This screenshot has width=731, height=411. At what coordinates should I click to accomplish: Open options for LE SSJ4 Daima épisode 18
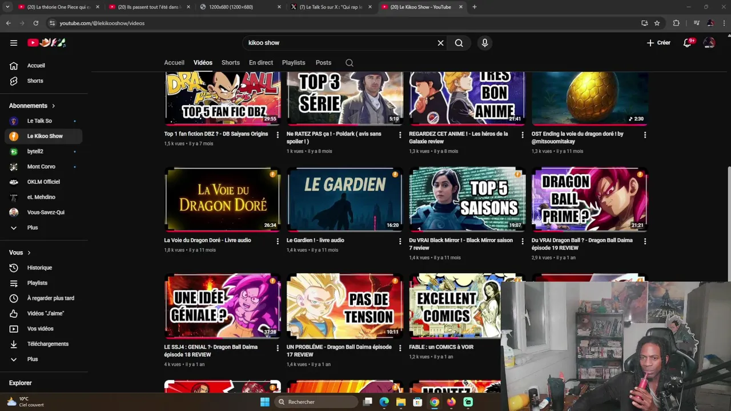[278, 348]
